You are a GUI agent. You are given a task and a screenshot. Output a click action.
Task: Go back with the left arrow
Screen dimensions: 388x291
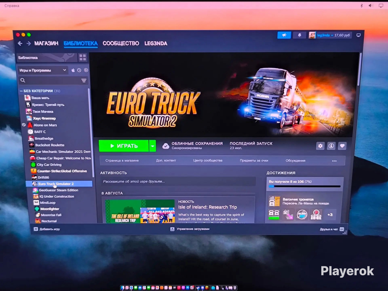(20, 43)
